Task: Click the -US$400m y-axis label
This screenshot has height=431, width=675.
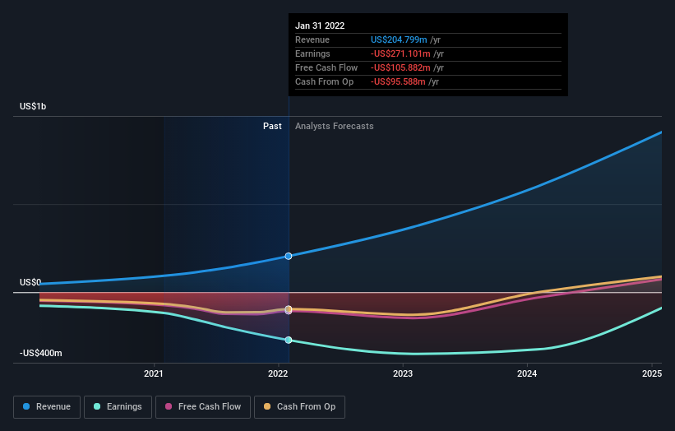Action: point(41,353)
